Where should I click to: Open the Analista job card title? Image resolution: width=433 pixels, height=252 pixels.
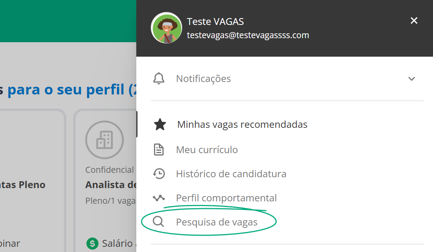(x=111, y=184)
